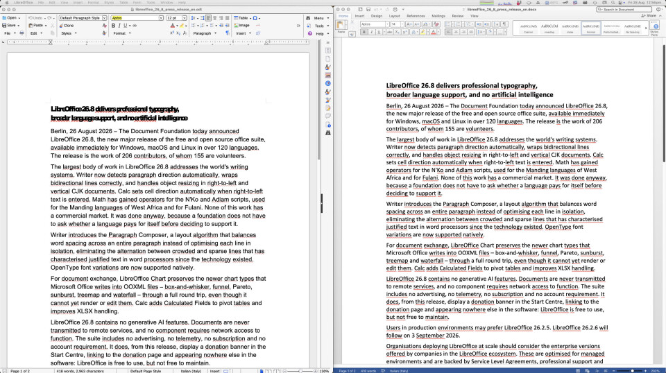Image resolution: width=666 pixels, height=373 pixels.
Task: Toggle Italic in the LibreOffice toolbar
Action: tap(119, 26)
